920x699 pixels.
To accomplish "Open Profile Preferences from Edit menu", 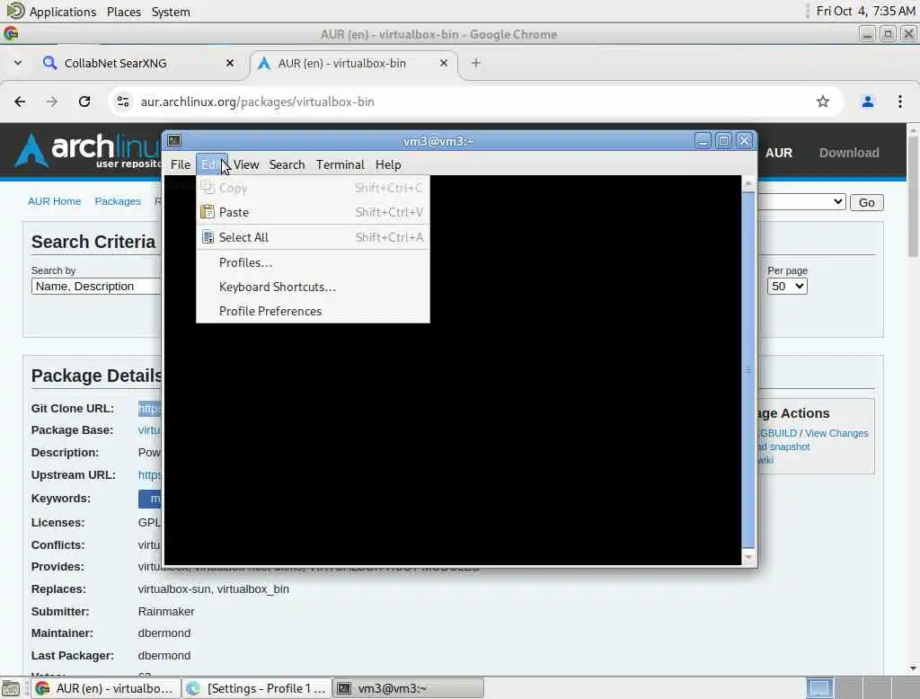I will pos(313,311).
